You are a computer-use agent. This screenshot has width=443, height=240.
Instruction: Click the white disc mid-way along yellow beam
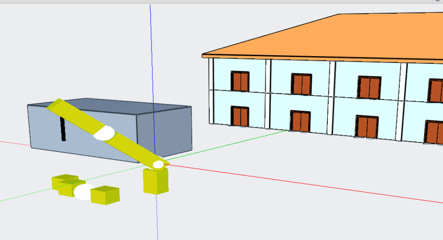pyautogui.click(x=104, y=133)
